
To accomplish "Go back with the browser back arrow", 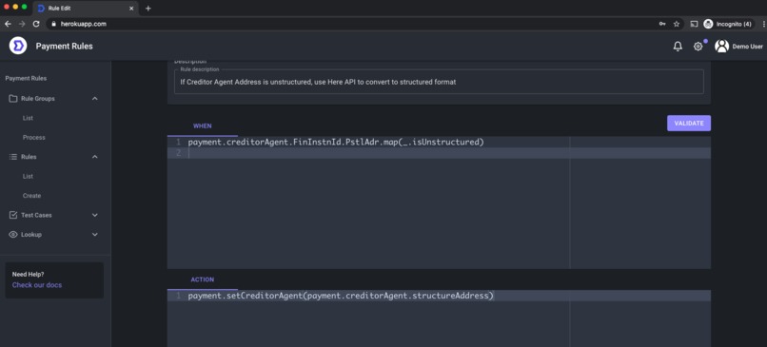I will tap(8, 24).
